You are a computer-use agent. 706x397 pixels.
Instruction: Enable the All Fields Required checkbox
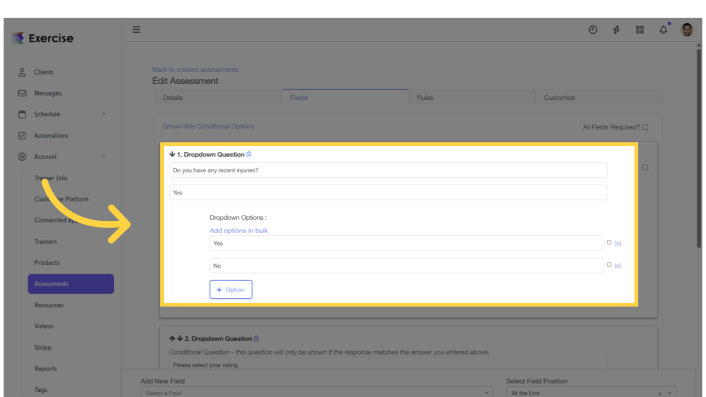pyautogui.click(x=644, y=127)
